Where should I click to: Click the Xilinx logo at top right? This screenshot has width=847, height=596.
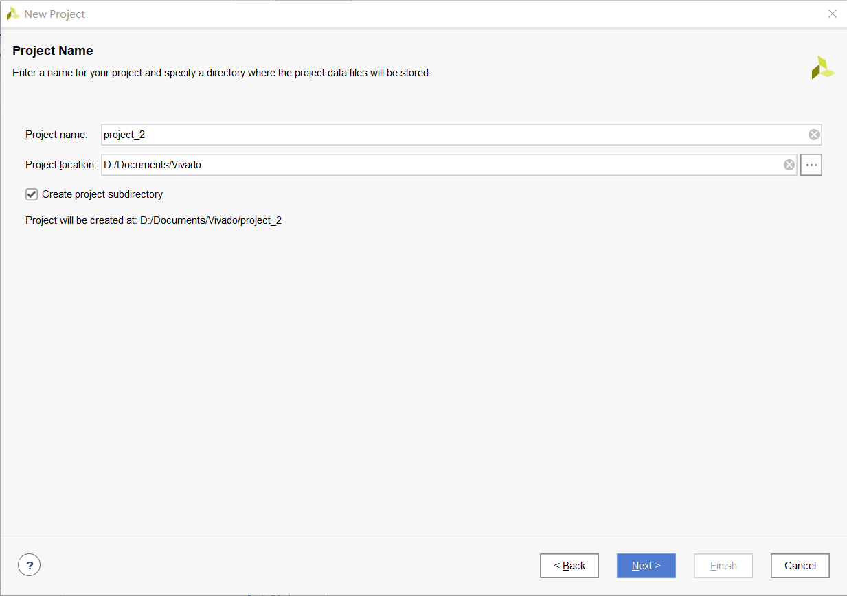coord(822,68)
